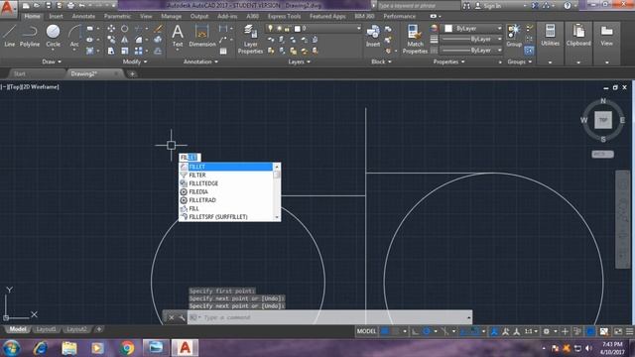635x357 pixels.
Task: Expand the Layers panel
Action: tap(299, 61)
